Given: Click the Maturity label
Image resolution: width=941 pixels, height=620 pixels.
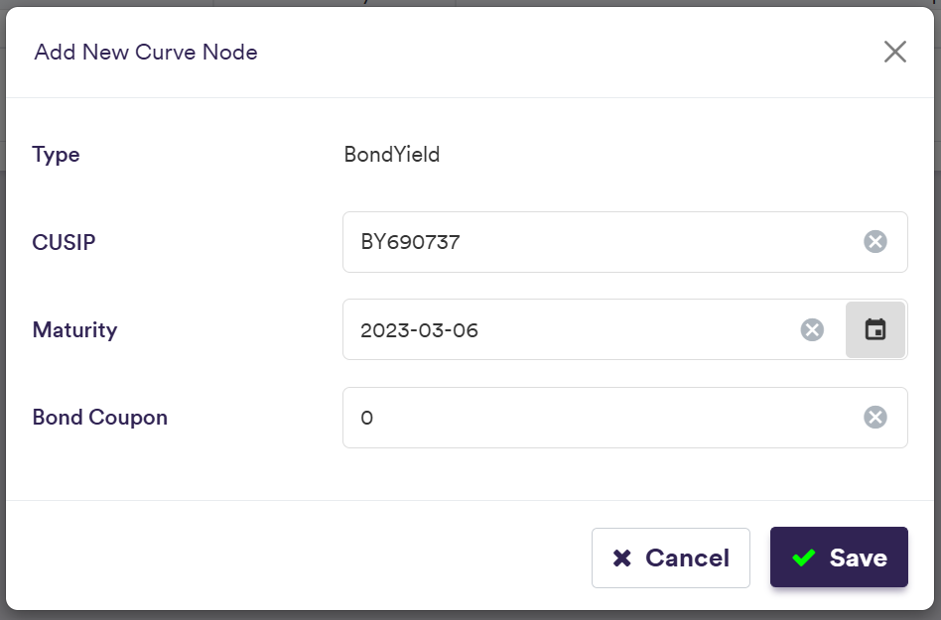Looking at the screenshot, I should tap(74, 329).
